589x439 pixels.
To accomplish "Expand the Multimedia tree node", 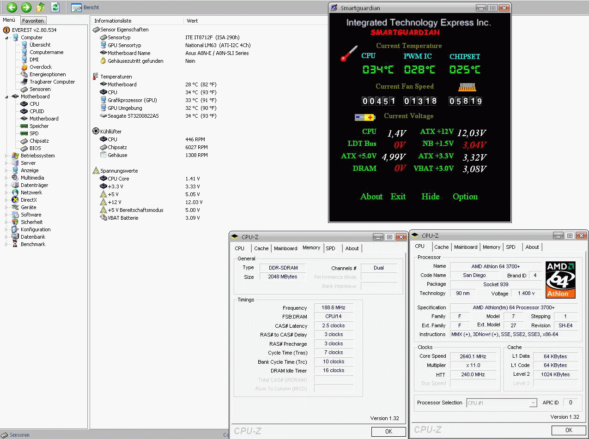I will [7, 178].
